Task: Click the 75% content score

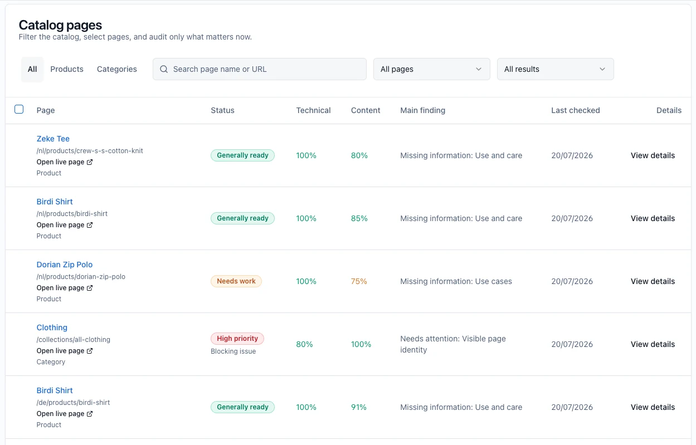Action: [x=359, y=281]
